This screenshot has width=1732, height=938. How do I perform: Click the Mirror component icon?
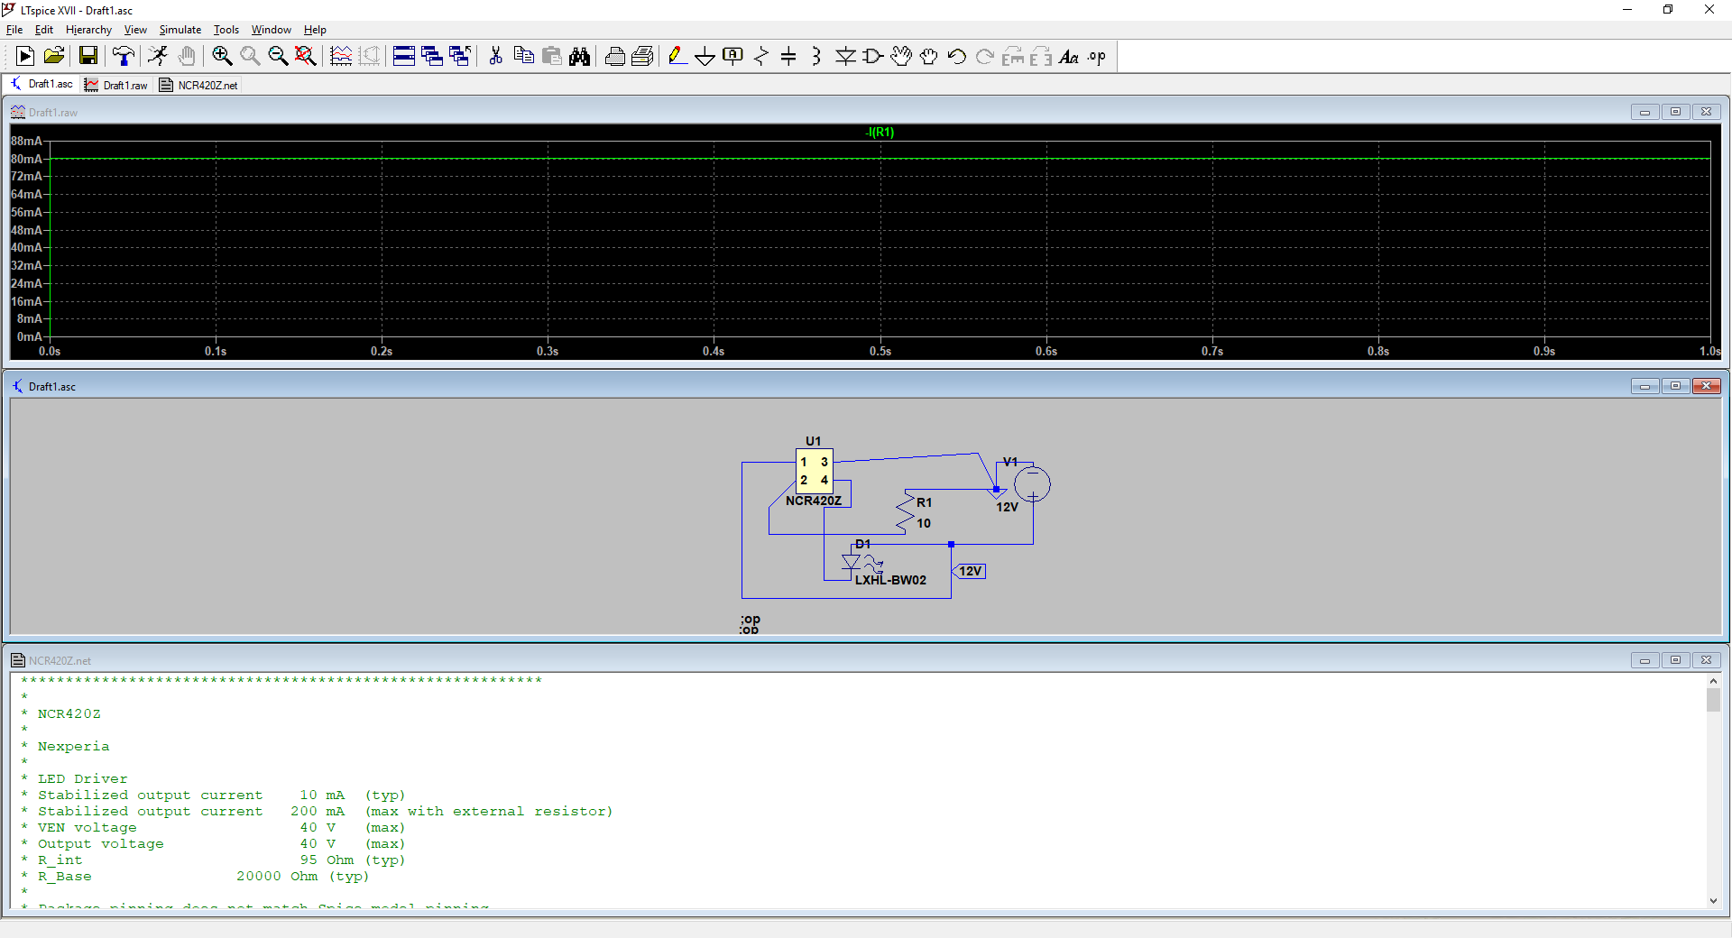pyautogui.click(x=1041, y=57)
